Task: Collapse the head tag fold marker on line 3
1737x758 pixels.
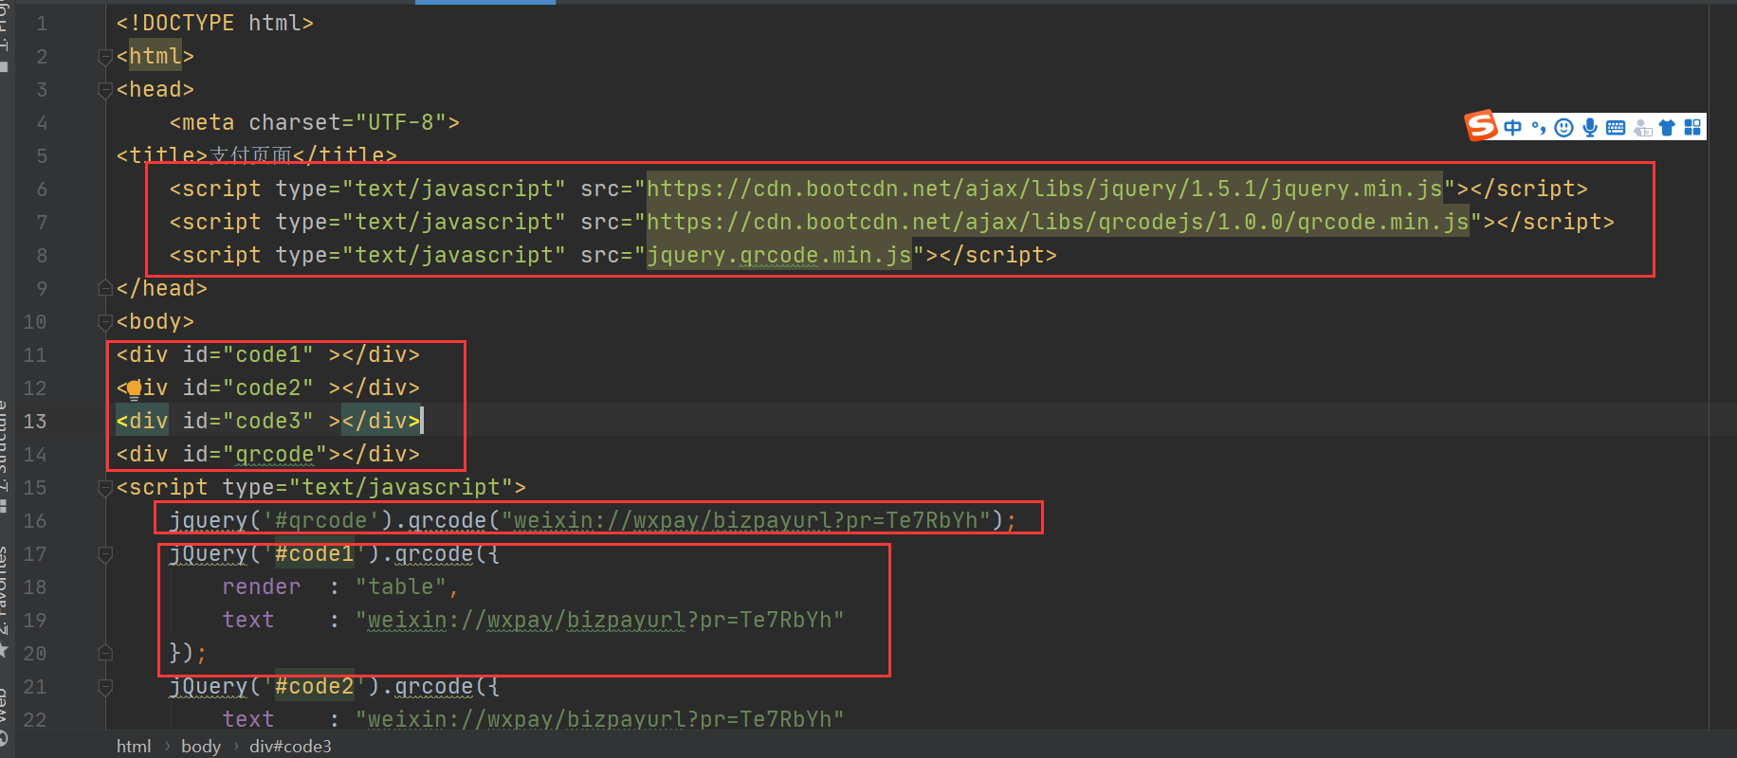Action: pyautogui.click(x=105, y=90)
